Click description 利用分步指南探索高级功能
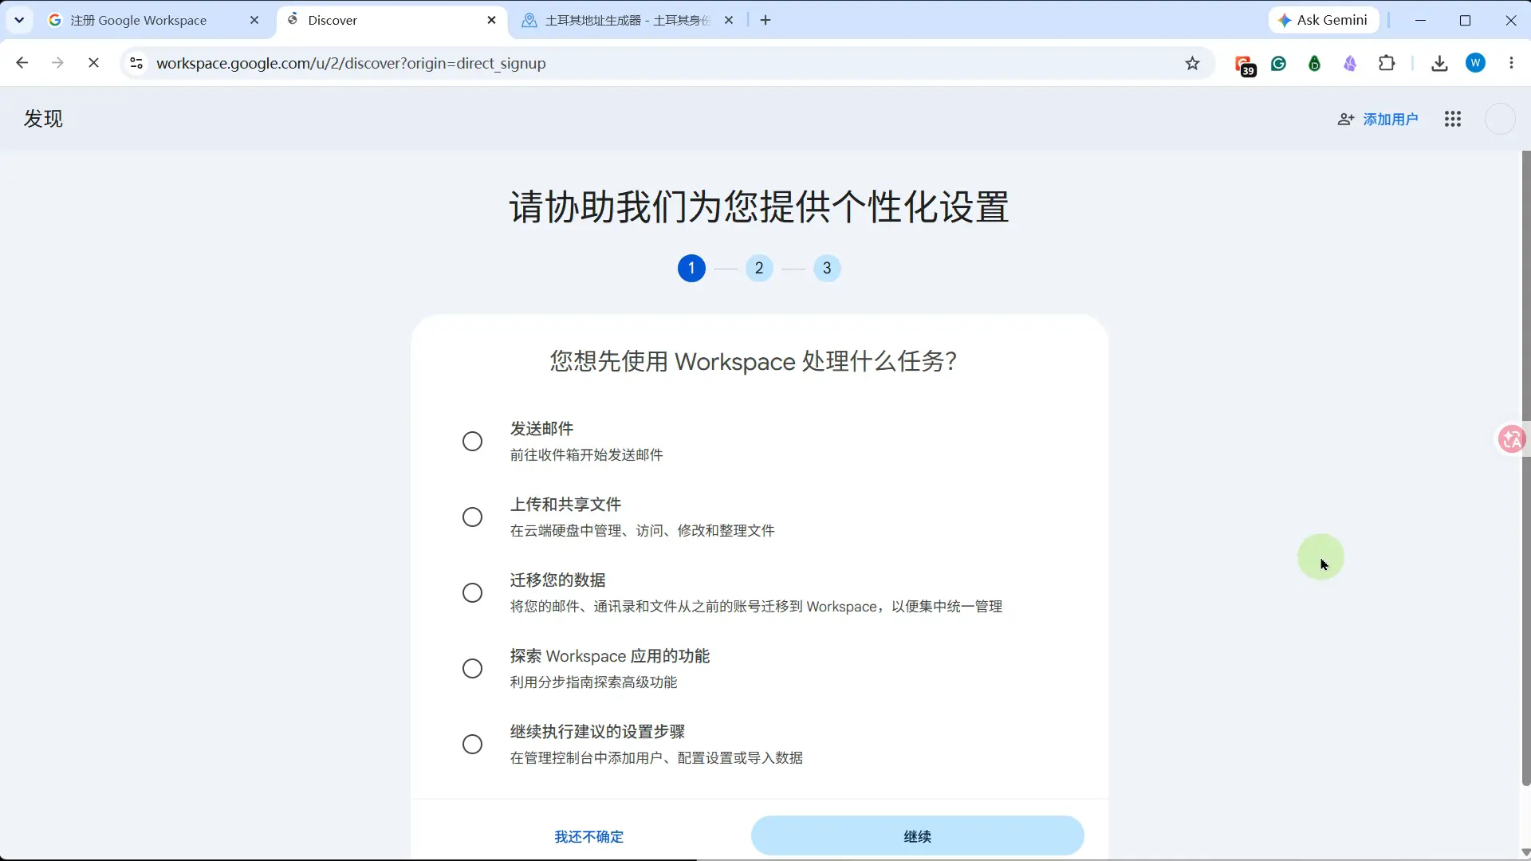This screenshot has height=861, width=1531. tap(593, 682)
